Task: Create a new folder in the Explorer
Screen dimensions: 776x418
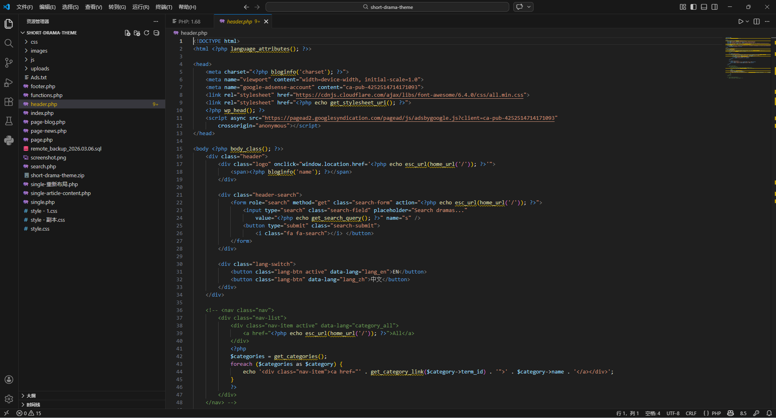Action: tap(137, 33)
